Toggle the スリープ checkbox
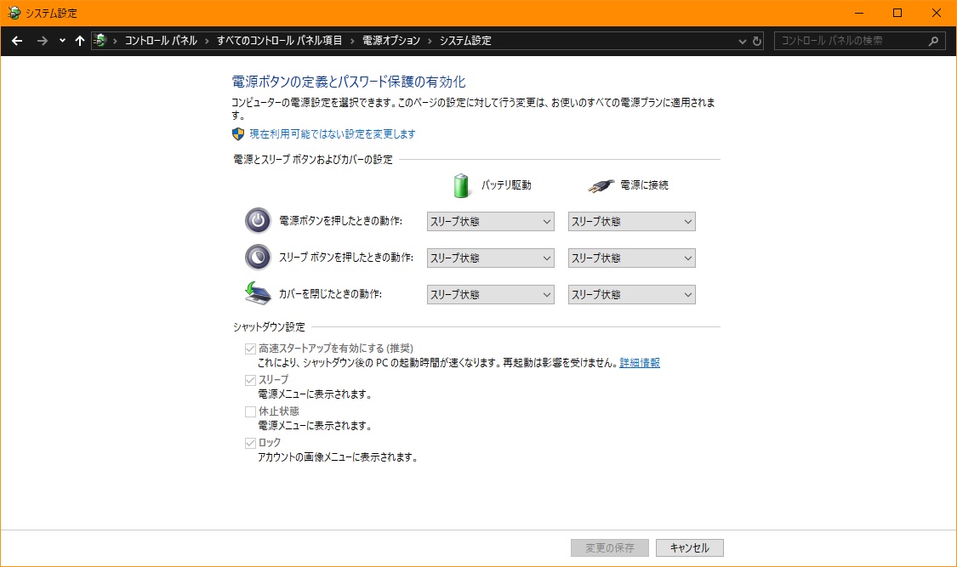 250,380
